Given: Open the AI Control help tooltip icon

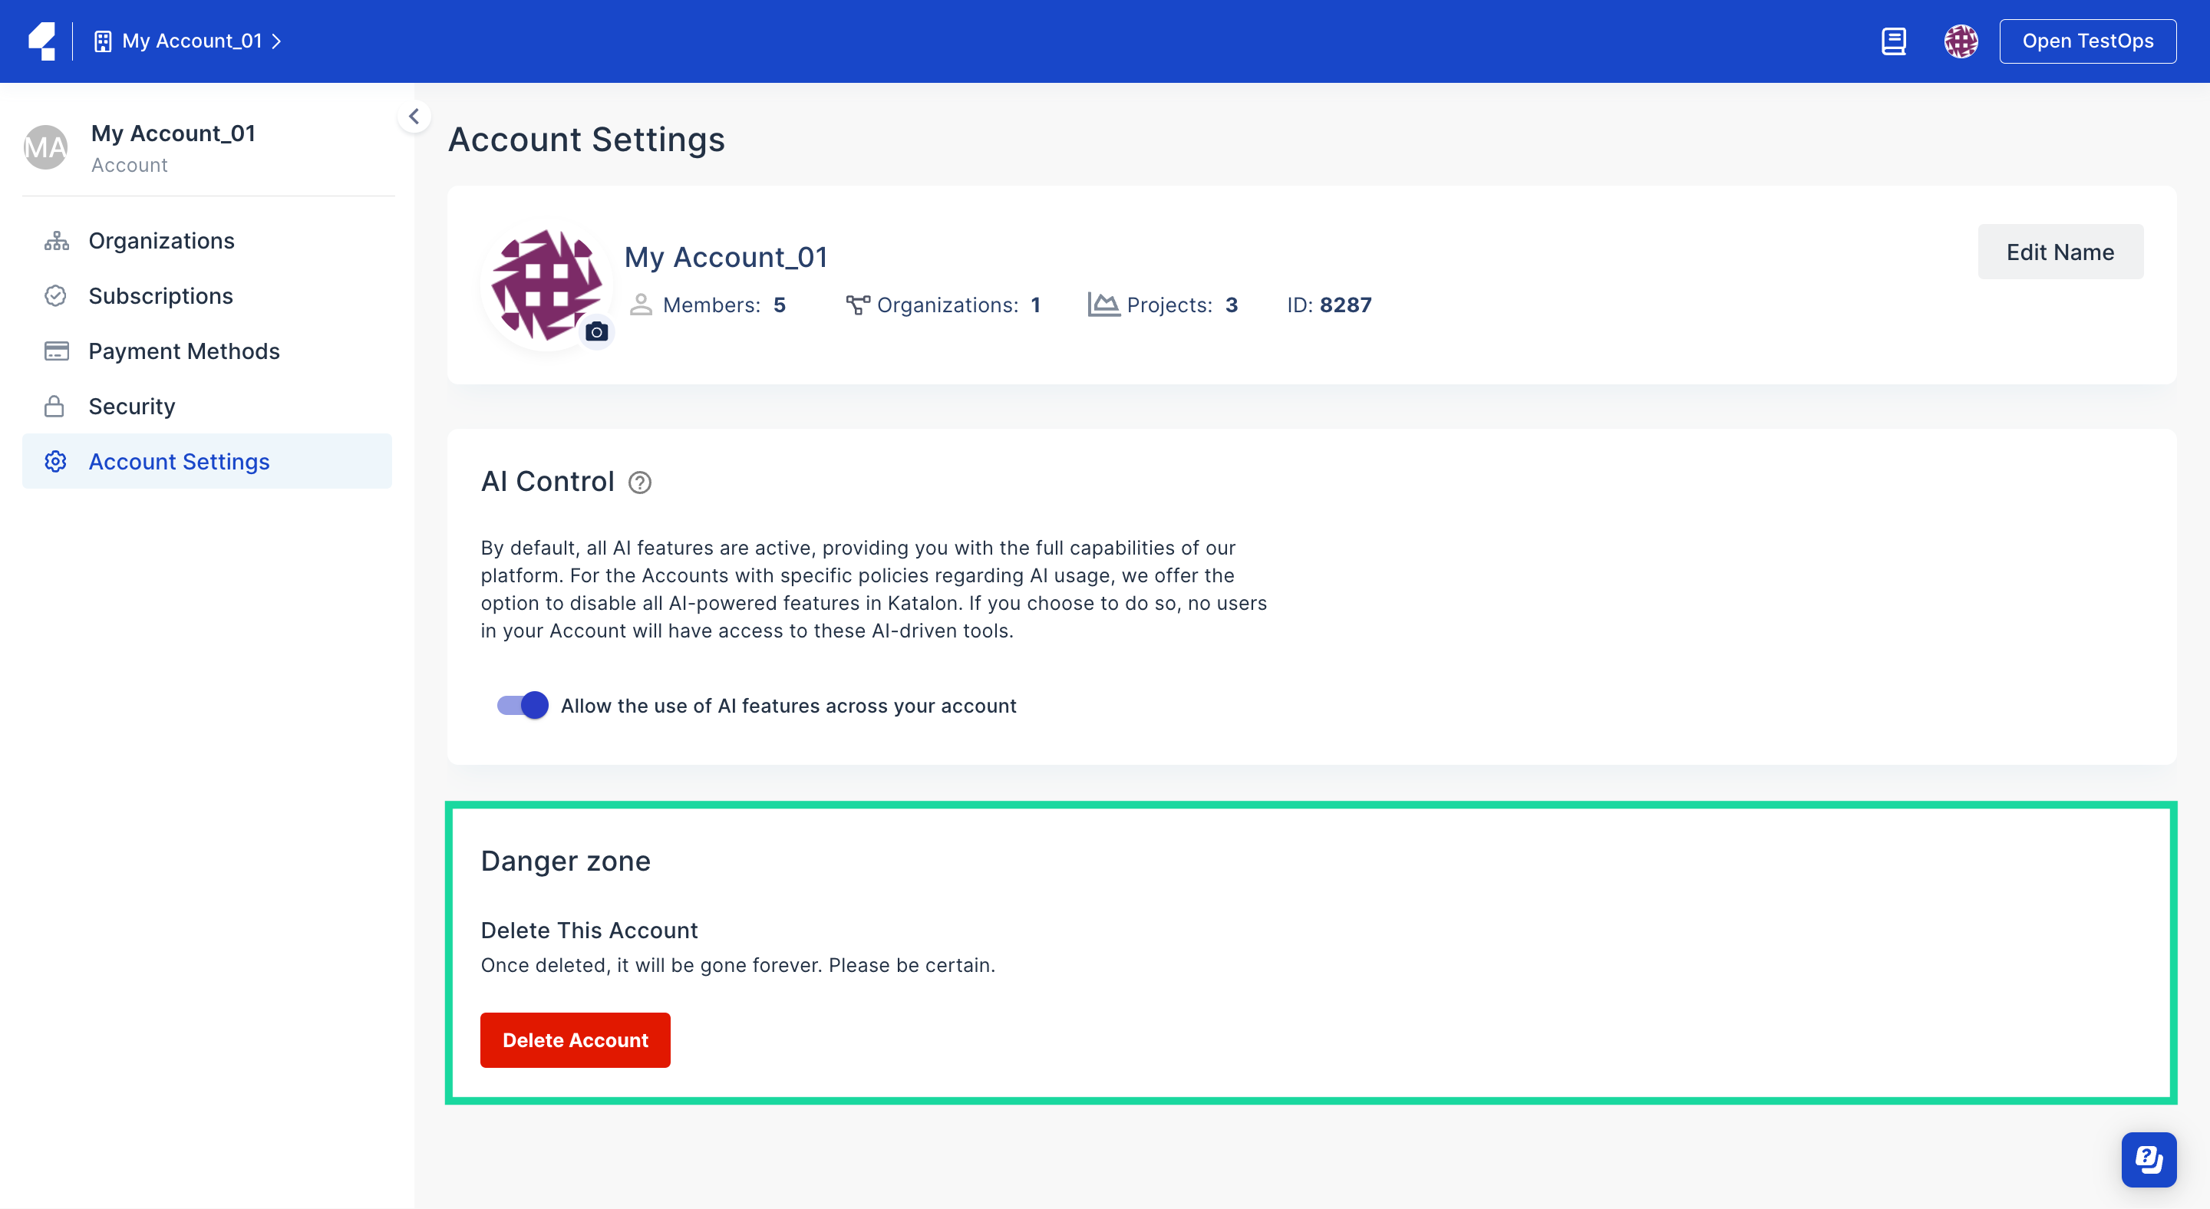Looking at the screenshot, I should click(640, 482).
